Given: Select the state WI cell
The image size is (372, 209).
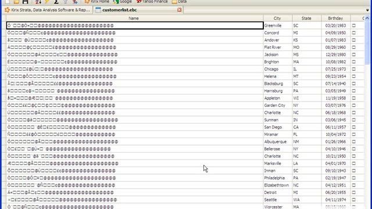Looking at the screenshot, I should [x=307, y=98].
